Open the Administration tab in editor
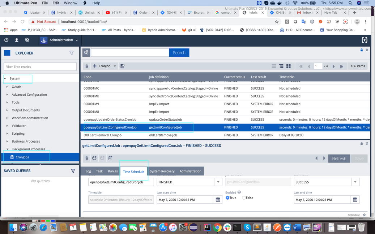 click(190, 171)
